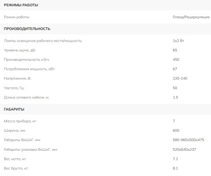Select the 450 performance value
The image size is (211, 176).
[x=176, y=59]
